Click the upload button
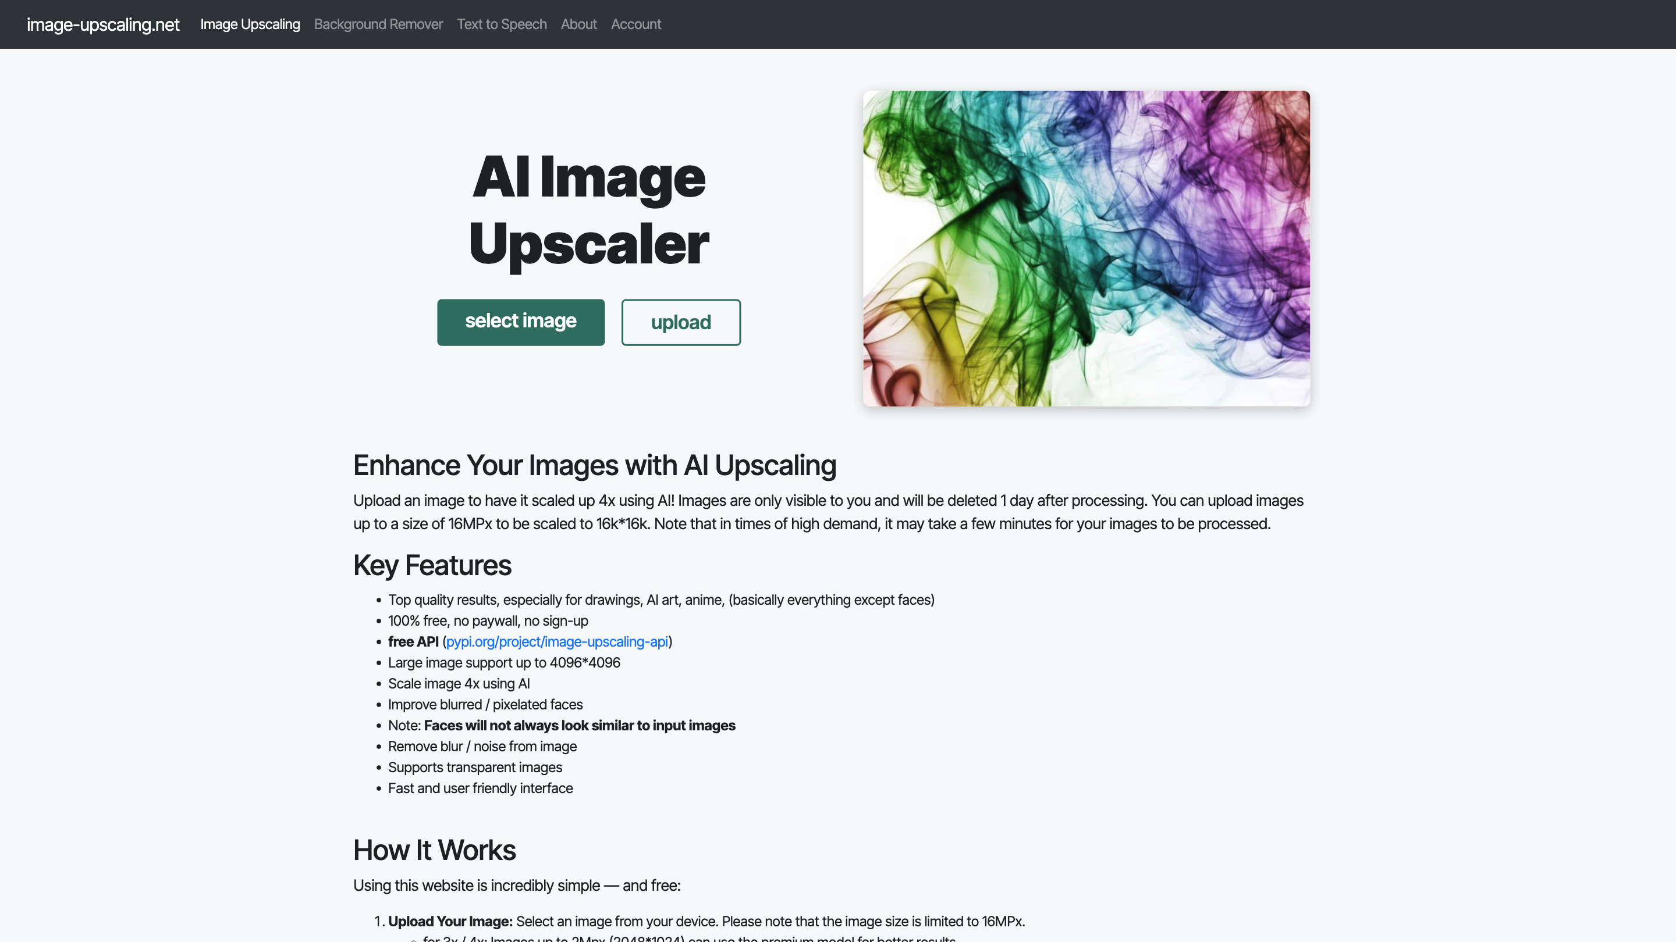1676x942 pixels. coord(680,322)
